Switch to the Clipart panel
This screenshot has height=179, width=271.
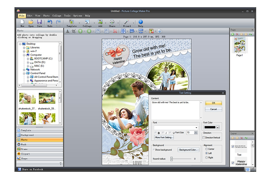[x=40, y=154]
